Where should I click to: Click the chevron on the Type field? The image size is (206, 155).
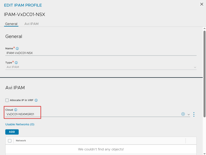[x=195, y=67]
